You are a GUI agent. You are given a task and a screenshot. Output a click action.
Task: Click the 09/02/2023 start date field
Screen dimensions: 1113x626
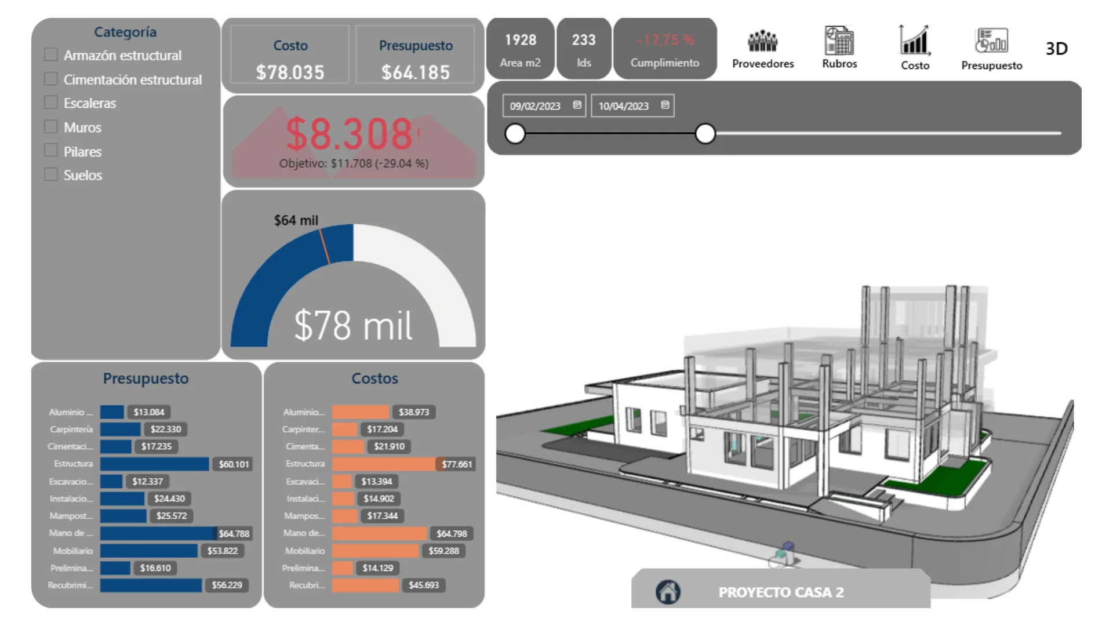[535, 106]
